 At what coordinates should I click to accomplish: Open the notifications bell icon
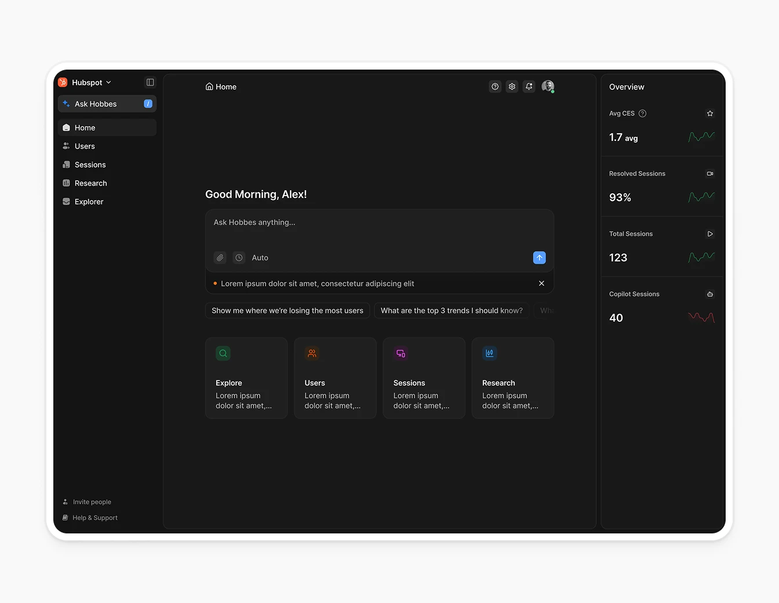click(x=529, y=86)
